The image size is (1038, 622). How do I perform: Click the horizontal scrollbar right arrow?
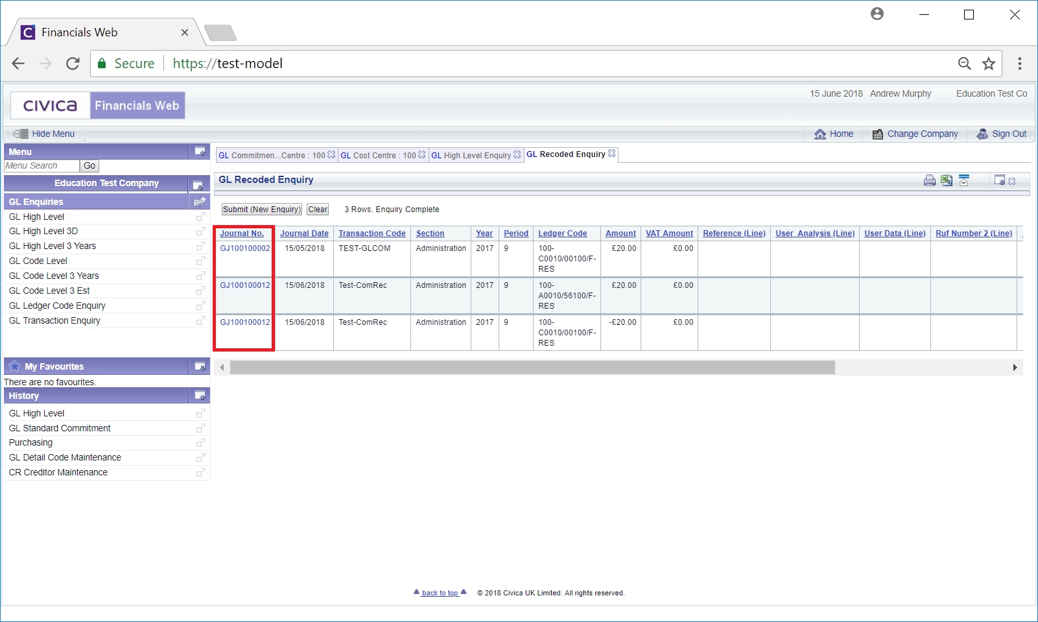[x=1015, y=368]
